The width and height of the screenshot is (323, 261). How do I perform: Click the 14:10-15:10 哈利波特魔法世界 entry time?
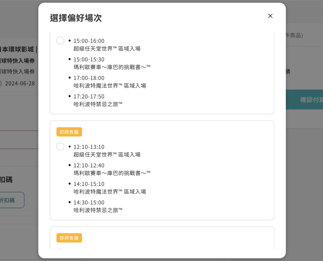point(89,184)
